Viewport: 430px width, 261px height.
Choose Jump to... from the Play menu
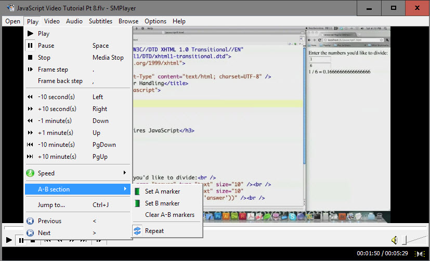77,204
